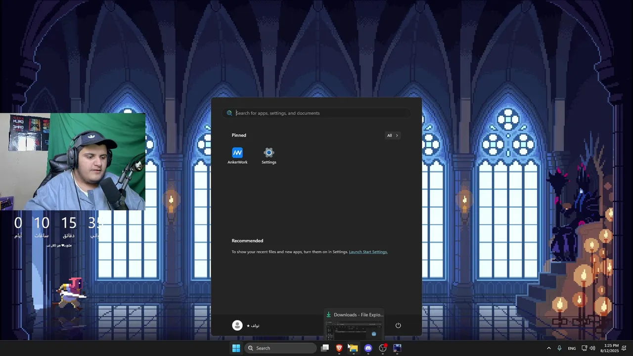Open the network tray icon

click(x=584, y=348)
